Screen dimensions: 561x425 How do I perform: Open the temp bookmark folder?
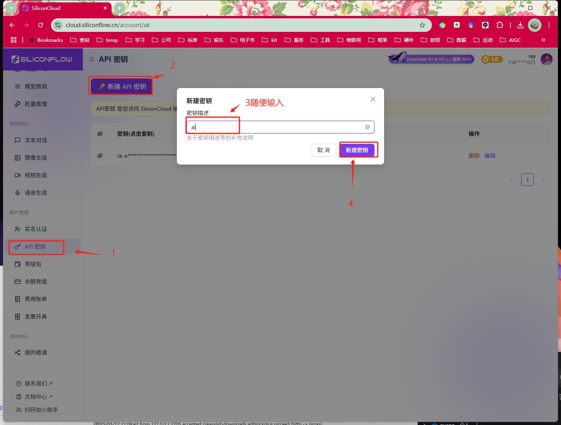pyautogui.click(x=107, y=40)
